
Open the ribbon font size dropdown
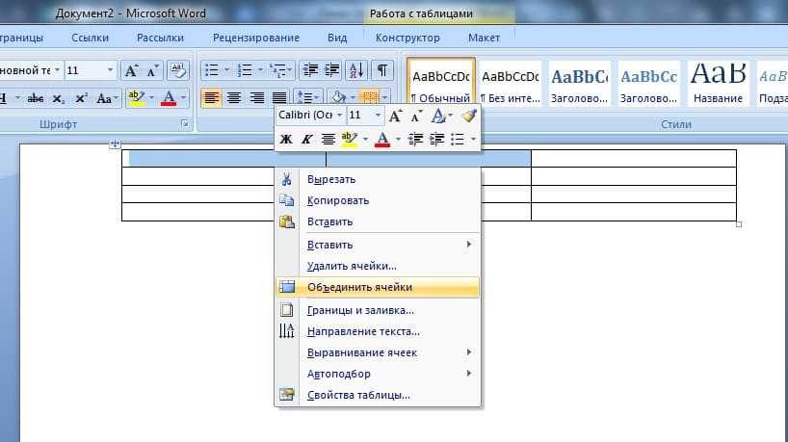[110, 70]
